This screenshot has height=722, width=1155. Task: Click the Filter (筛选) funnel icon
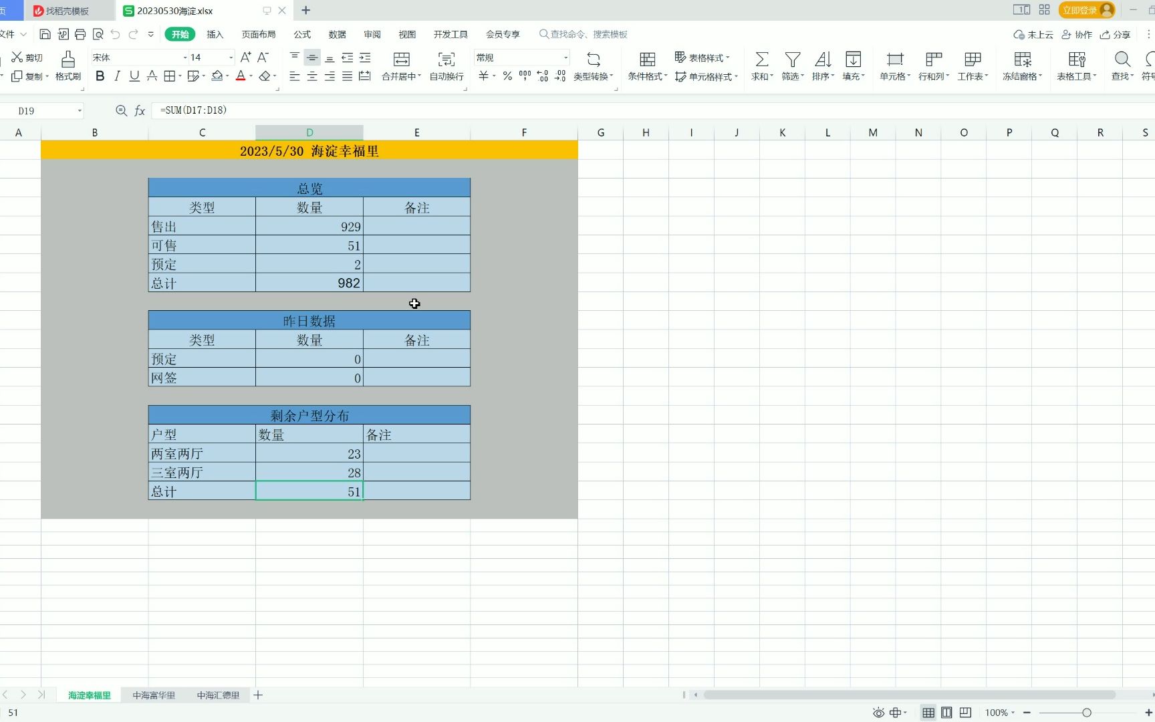(792, 59)
